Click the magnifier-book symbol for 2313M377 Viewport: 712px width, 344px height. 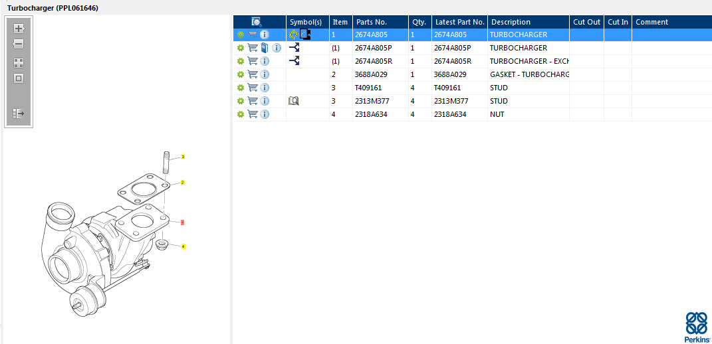294,101
